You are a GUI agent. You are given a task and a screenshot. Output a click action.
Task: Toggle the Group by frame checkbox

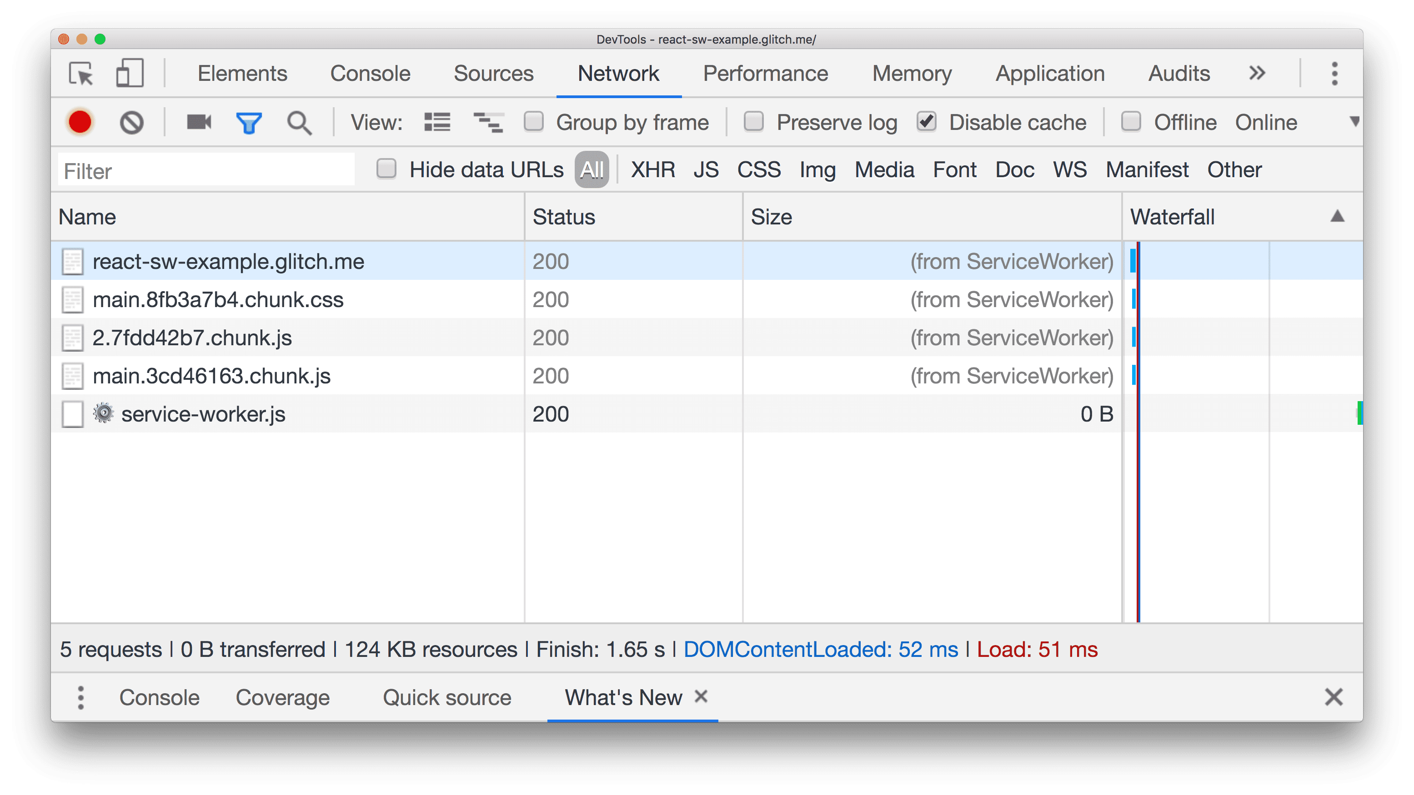(x=535, y=121)
